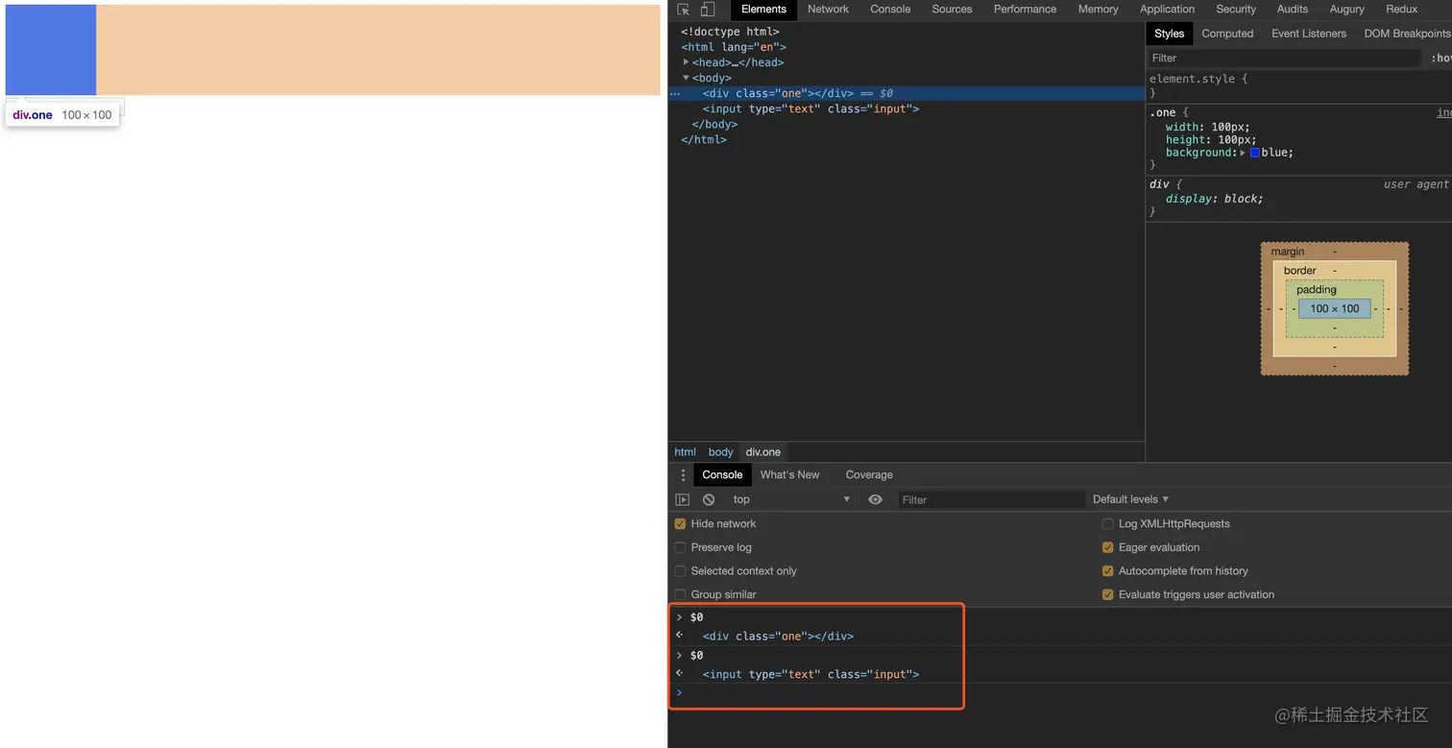Image resolution: width=1452 pixels, height=748 pixels.
Task: Toggle Evaluate triggers user activation
Action: point(1108,594)
